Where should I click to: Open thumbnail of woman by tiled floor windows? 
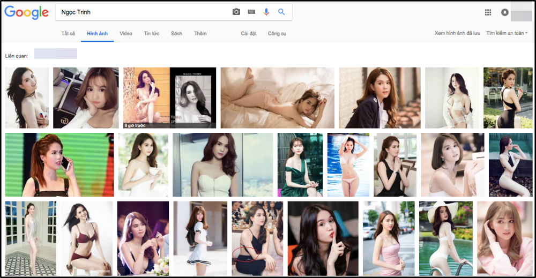(x=31, y=238)
